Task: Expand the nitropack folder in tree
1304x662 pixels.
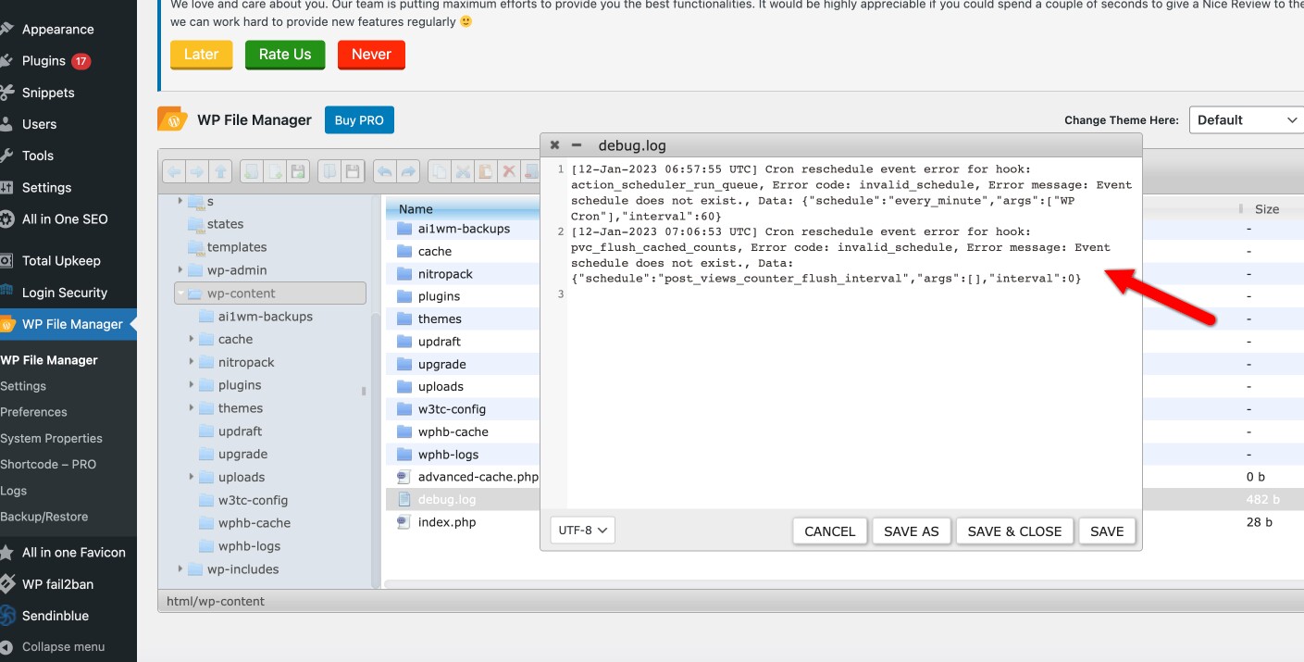Action: pyautogui.click(x=192, y=362)
